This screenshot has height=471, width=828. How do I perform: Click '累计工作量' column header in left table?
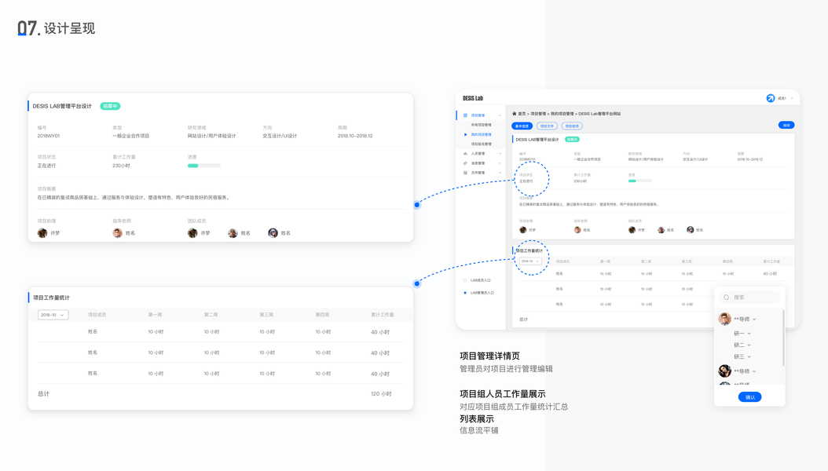[383, 315]
